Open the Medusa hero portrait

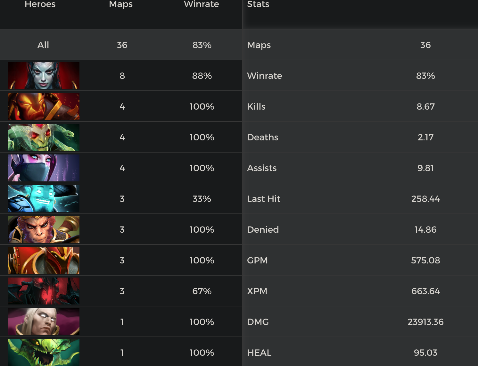tap(44, 137)
